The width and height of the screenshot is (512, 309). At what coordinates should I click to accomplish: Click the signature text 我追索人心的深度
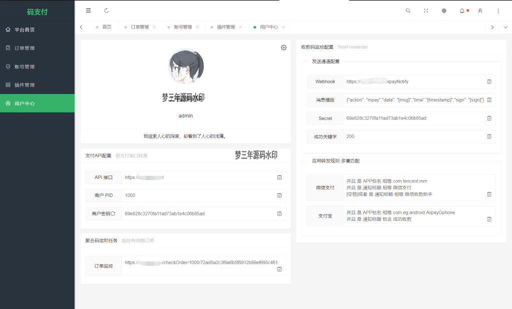[x=185, y=136]
